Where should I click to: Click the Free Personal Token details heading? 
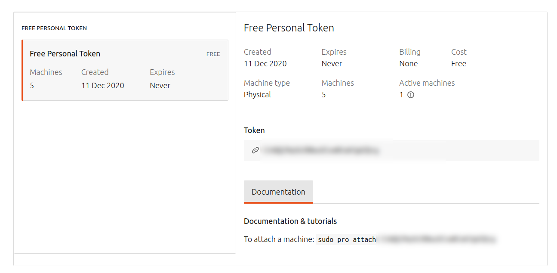(289, 28)
